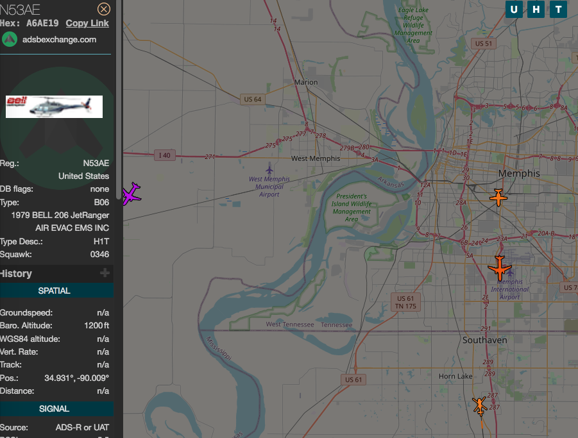This screenshot has height=438, width=578.
Task: Click the Baro. Altitude value 1200 ft
Action: click(x=97, y=326)
